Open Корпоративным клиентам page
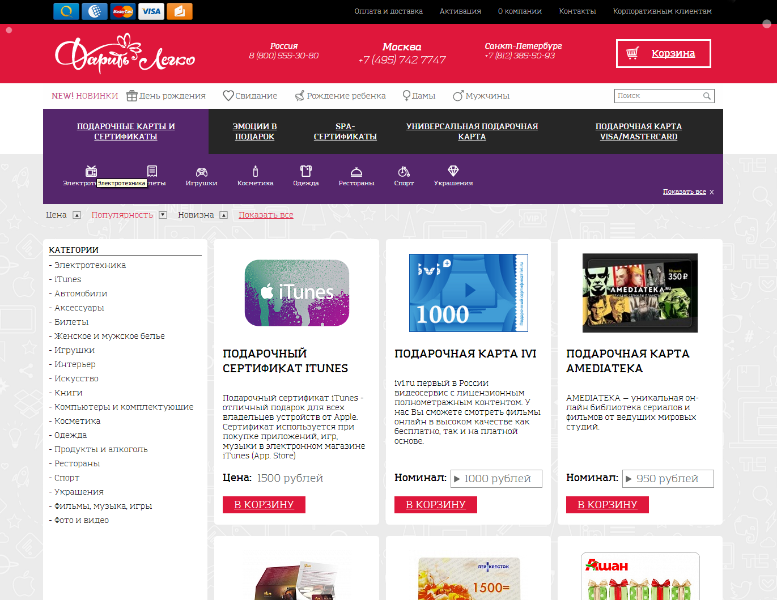The width and height of the screenshot is (777, 600). click(x=663, y=11)
